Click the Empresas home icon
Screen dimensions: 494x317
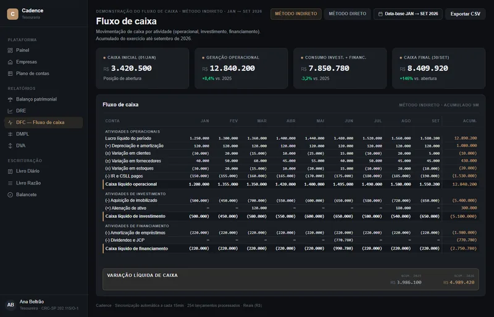[10, 62]
